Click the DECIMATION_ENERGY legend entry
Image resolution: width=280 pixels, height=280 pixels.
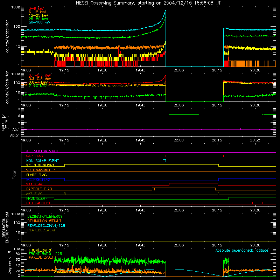coord(45,216)
